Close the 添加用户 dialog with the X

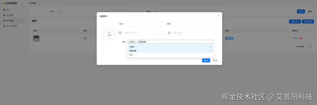click(x=219, y=16)
